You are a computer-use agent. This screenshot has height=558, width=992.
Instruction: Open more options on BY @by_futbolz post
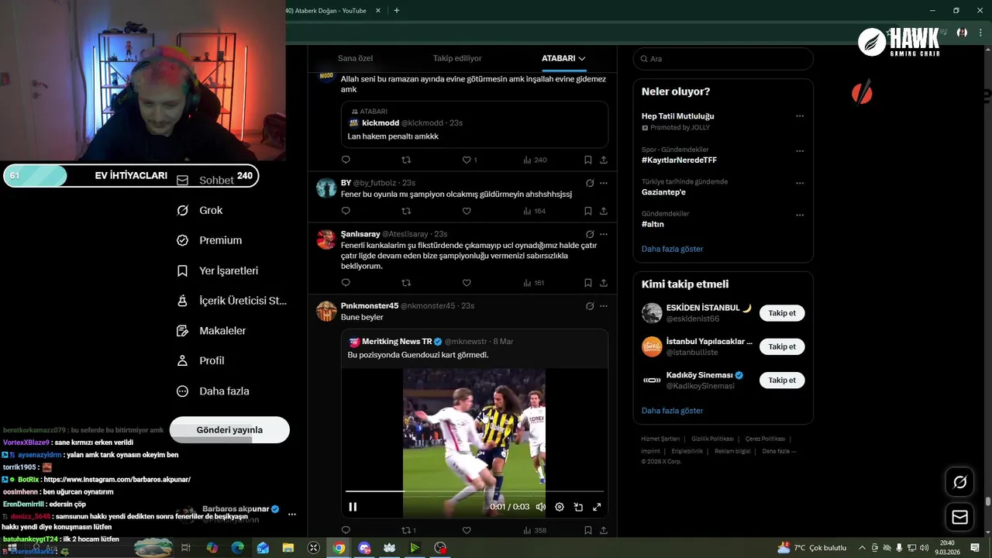(x=604, y=183)
